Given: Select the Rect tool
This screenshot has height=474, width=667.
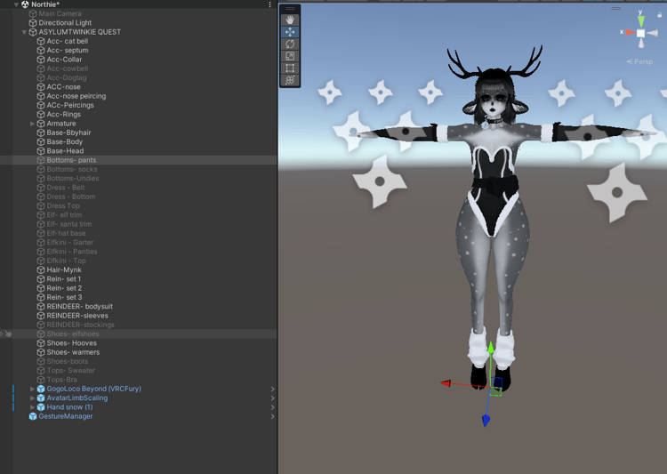Looking at the screenshot, I should tap(290, 68).
